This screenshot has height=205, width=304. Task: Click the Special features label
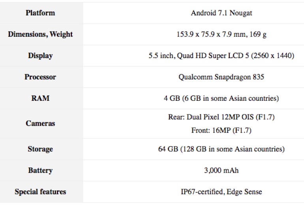(x=40, y=192)
